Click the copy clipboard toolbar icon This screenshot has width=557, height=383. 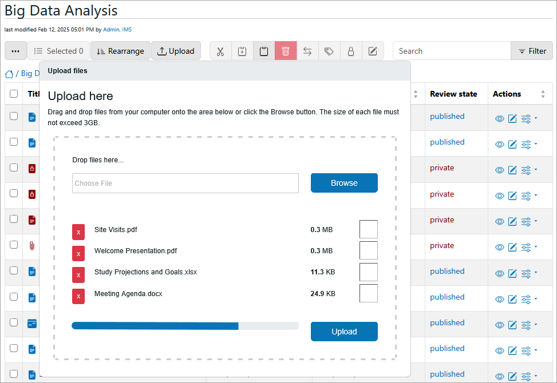(x=242, y=51)
